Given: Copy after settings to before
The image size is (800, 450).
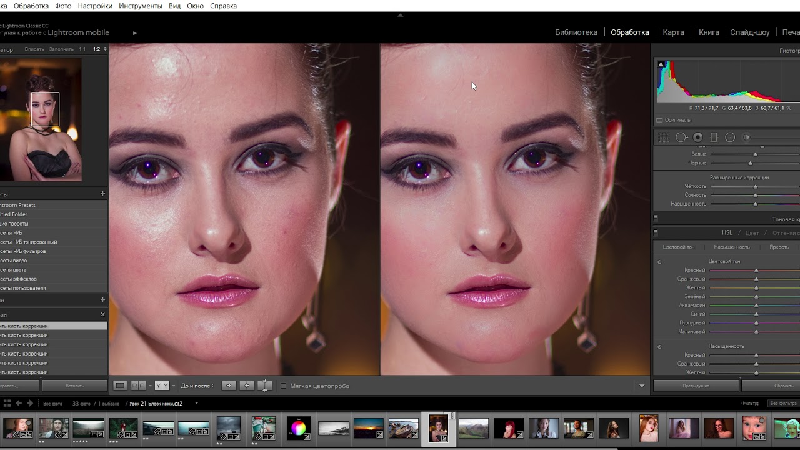Looking at the screenshot, I should (x=246, y=386).
